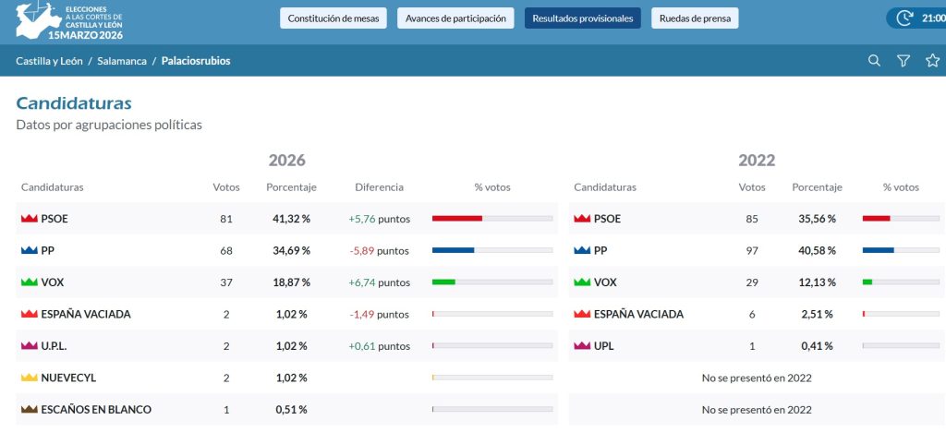Click the Votos column header for 2026
The image size is (946, 432).
[x=226, y=187]
